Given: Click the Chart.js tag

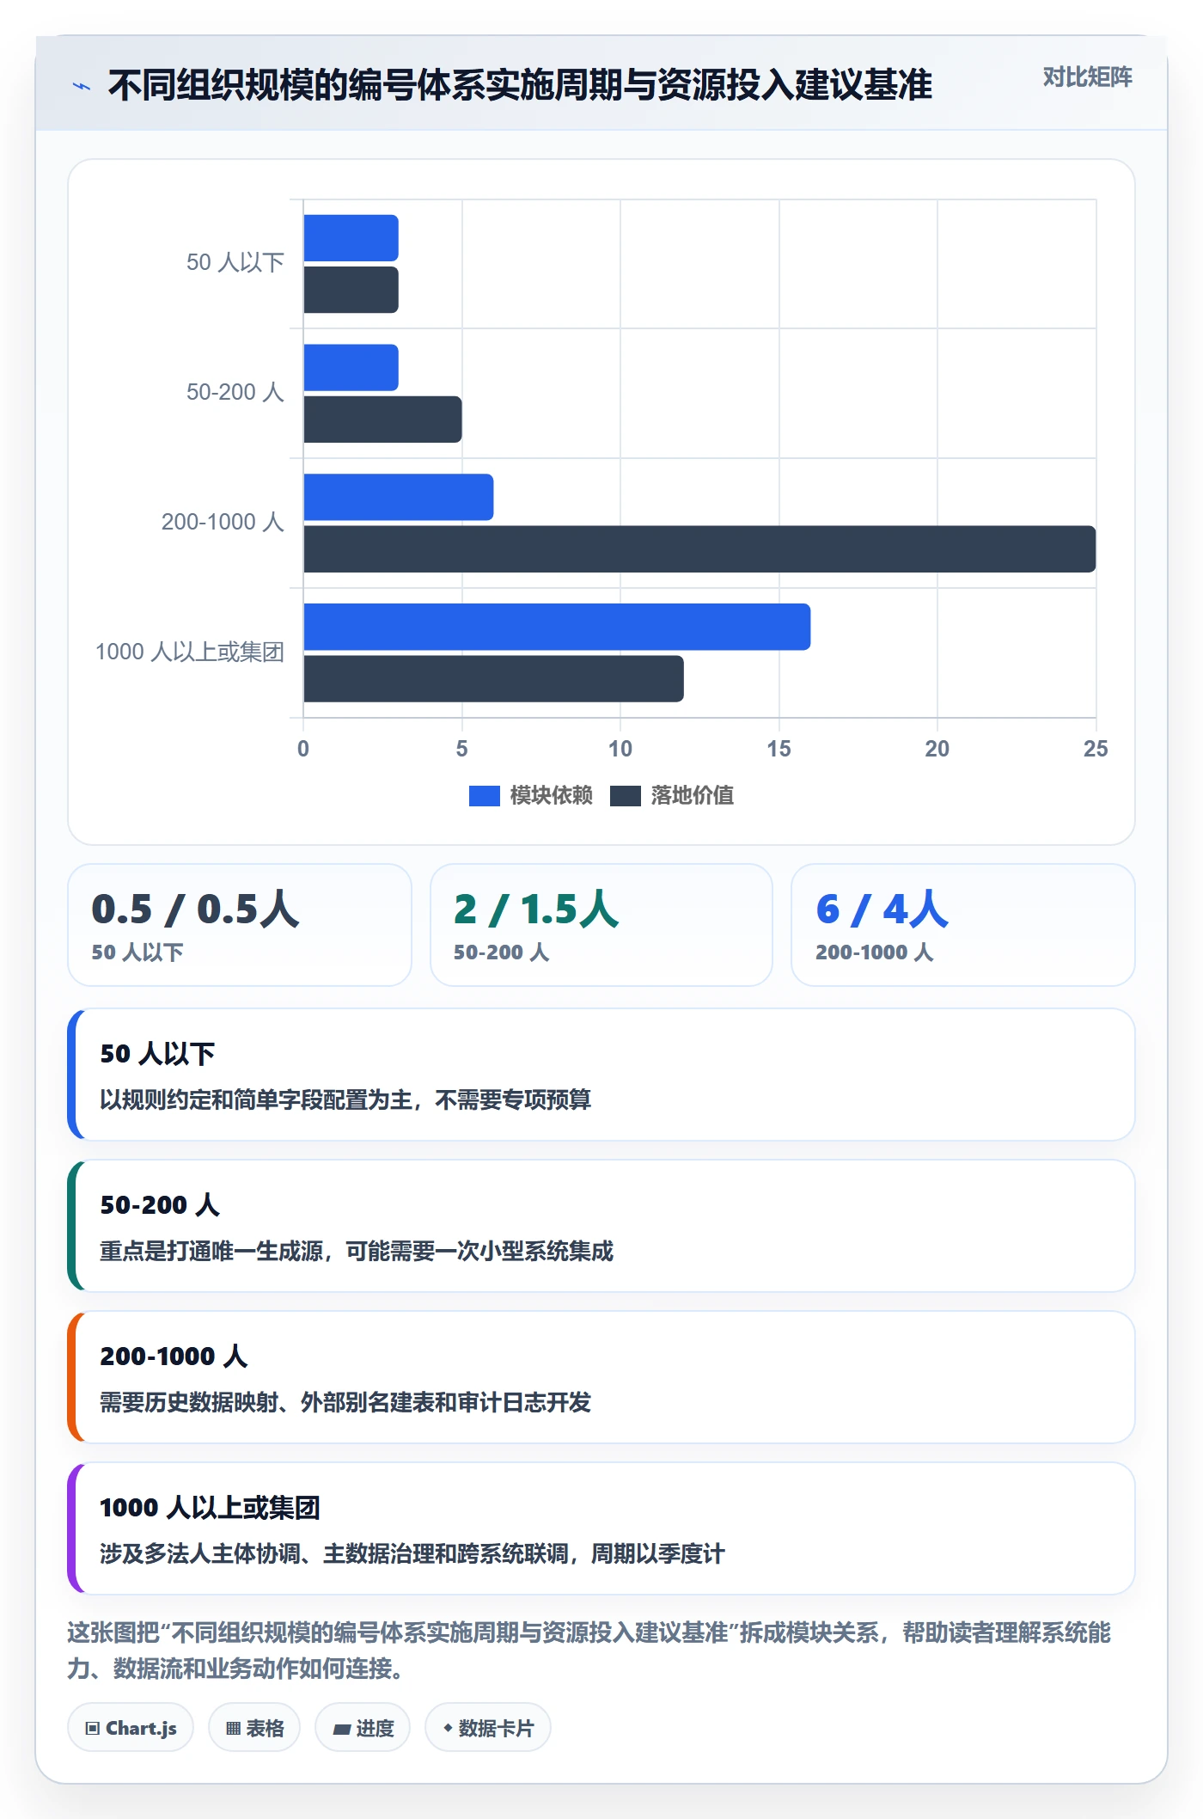Looking at the screenshot, I should 131,1727.
